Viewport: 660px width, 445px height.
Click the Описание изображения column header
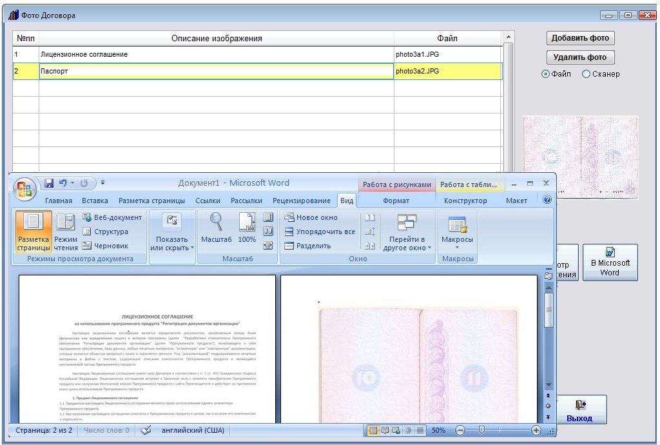coord(217,38)
